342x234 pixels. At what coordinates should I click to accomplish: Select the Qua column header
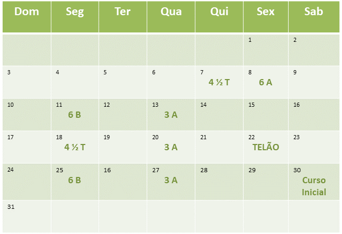pyautogui.click(x=171, y=17)
